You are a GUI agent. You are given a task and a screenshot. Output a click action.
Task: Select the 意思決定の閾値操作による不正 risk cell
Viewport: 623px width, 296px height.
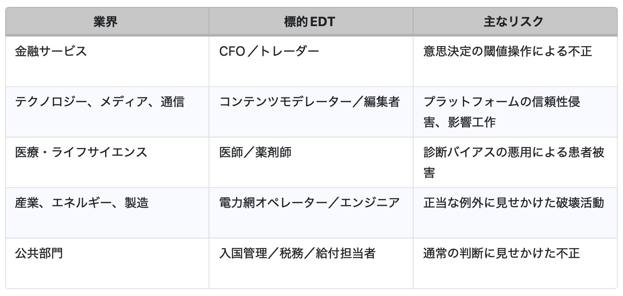pyautogui.click(x=507, y=51)
